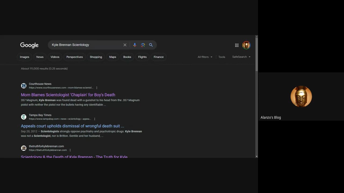Click Alanzo's Blog golden Buddha avatar

tap(301, 96)
